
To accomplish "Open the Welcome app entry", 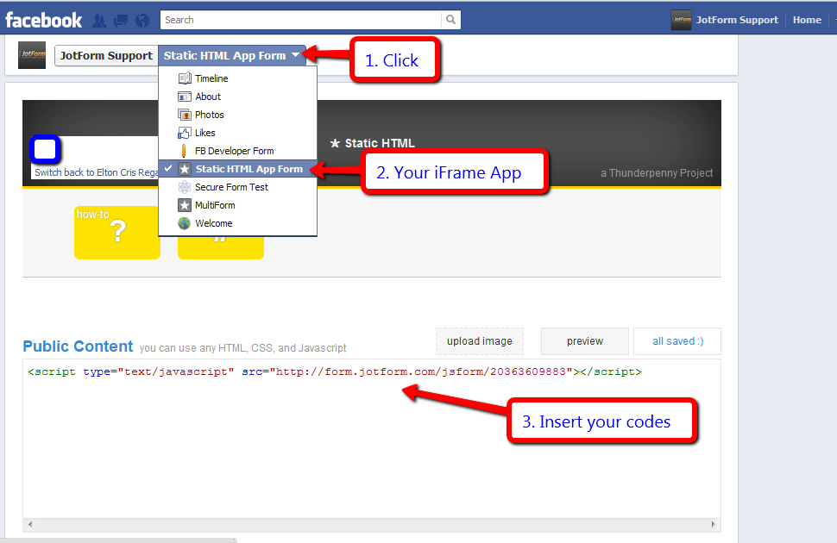I will (x=214, y=223).
